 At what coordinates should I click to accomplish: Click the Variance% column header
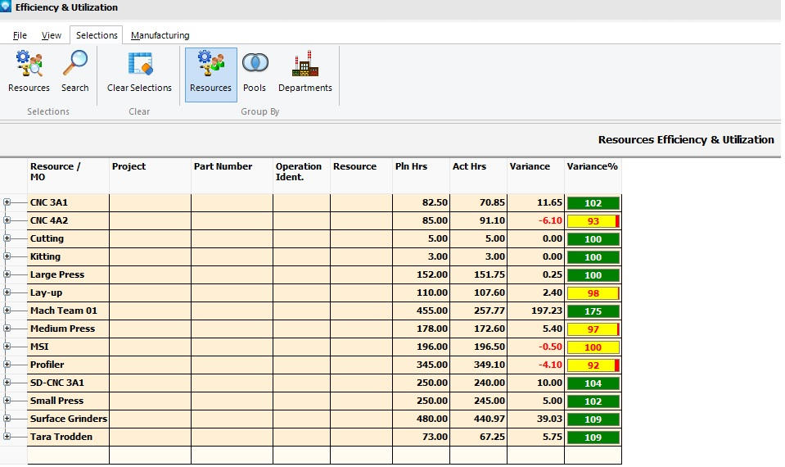coord(593,176)
